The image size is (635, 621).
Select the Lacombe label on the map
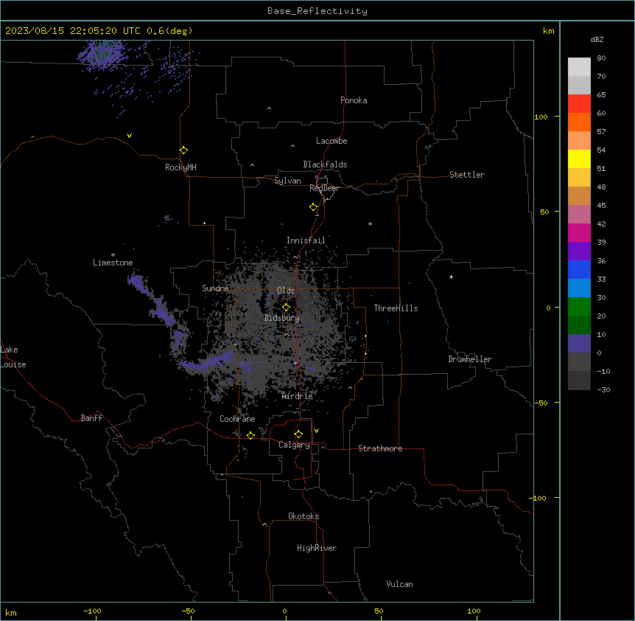331,141
